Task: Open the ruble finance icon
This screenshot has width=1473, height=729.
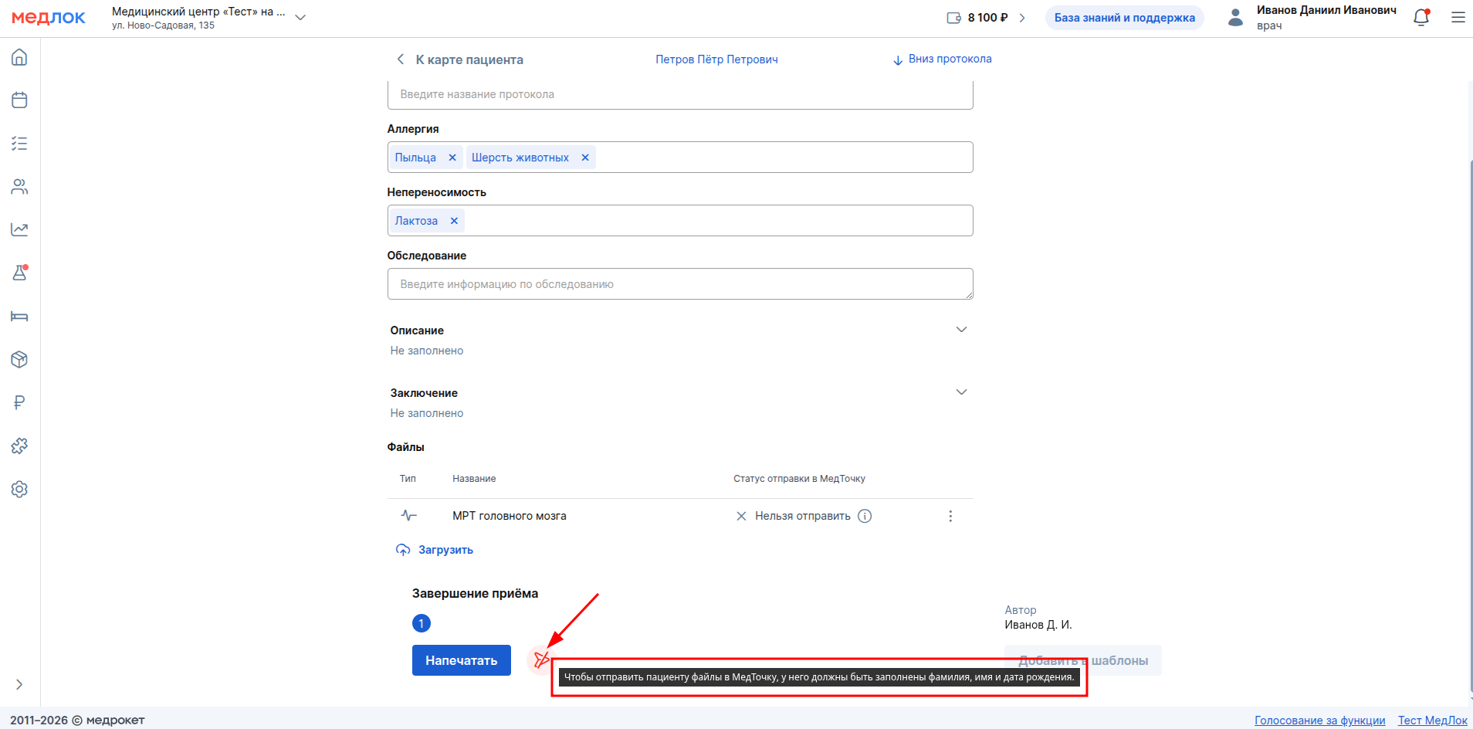Action: click(19, 402)
